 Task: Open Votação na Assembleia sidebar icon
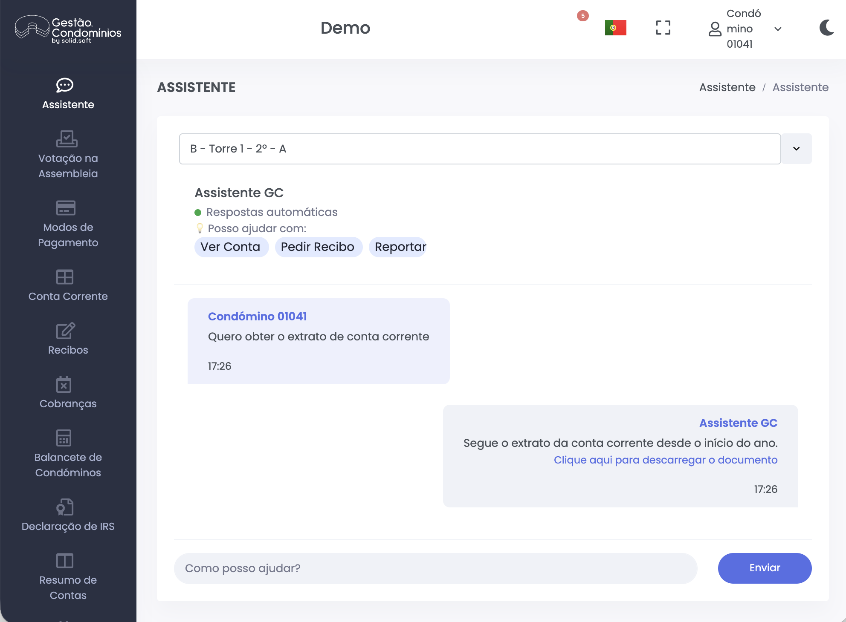67,139
